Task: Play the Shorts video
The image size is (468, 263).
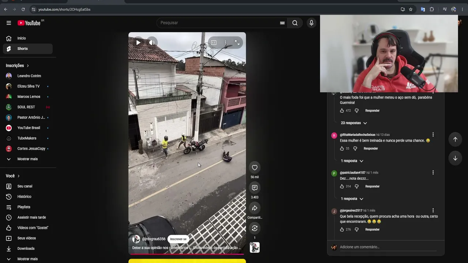Action: (138, 43)
